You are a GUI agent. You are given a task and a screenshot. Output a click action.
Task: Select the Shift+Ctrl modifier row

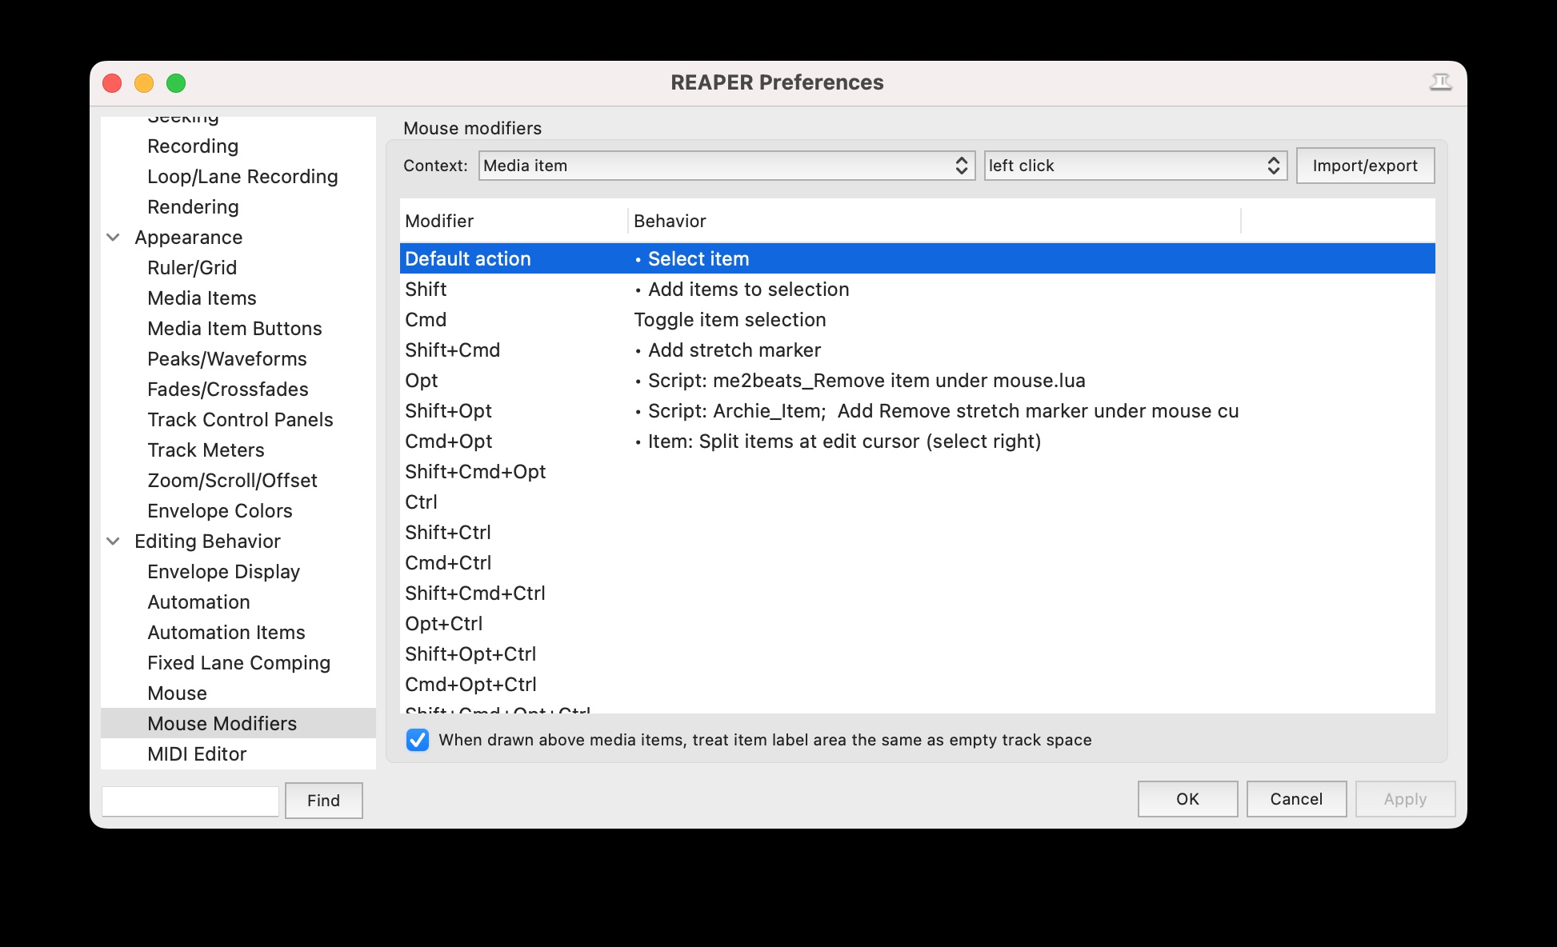[918, 533]
